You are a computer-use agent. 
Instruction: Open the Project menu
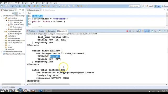tap(38, 3)
